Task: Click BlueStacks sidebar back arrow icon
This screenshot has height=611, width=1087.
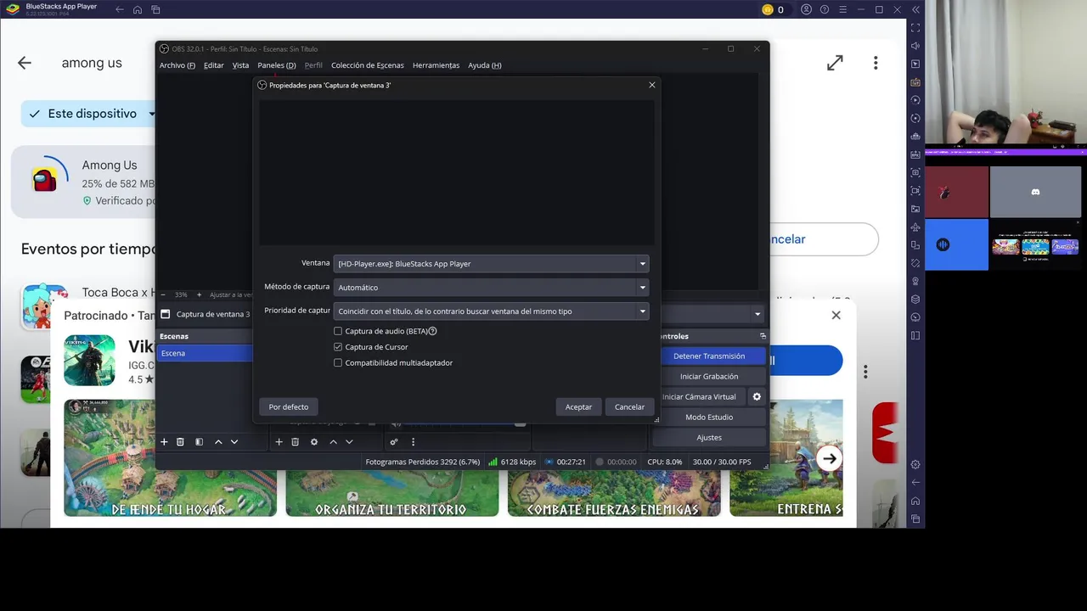Action: (915, 482)
